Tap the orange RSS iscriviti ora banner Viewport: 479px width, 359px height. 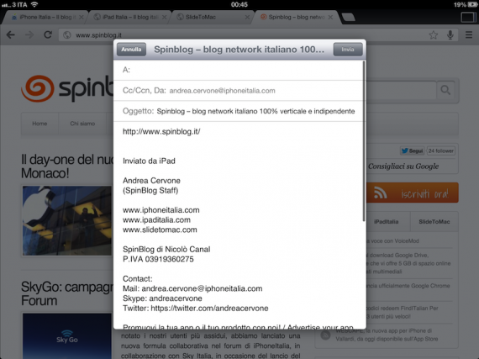point(413,193)
